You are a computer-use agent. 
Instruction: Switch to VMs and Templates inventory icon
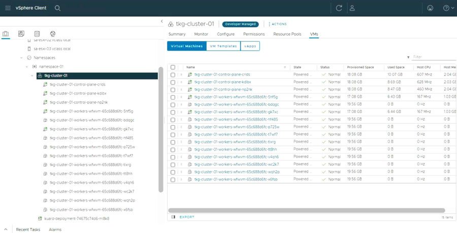[x=21, y=33]
